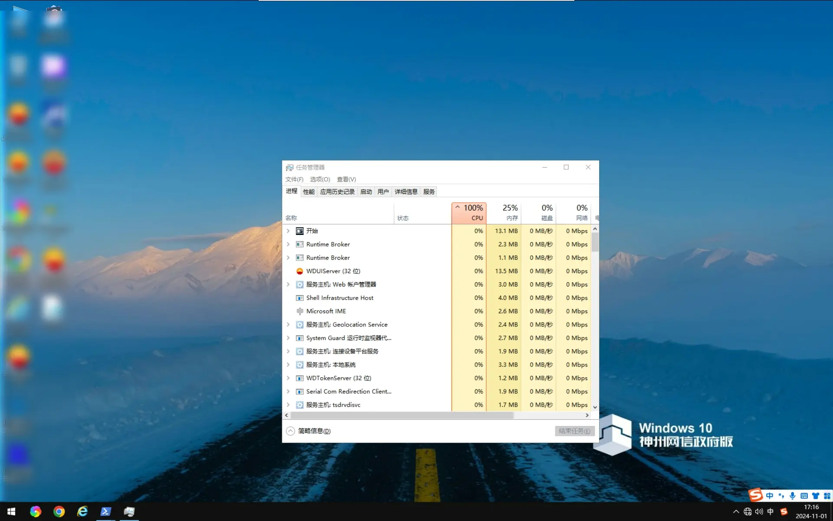Expand the WDTokenServer process entry

point(288,378)
